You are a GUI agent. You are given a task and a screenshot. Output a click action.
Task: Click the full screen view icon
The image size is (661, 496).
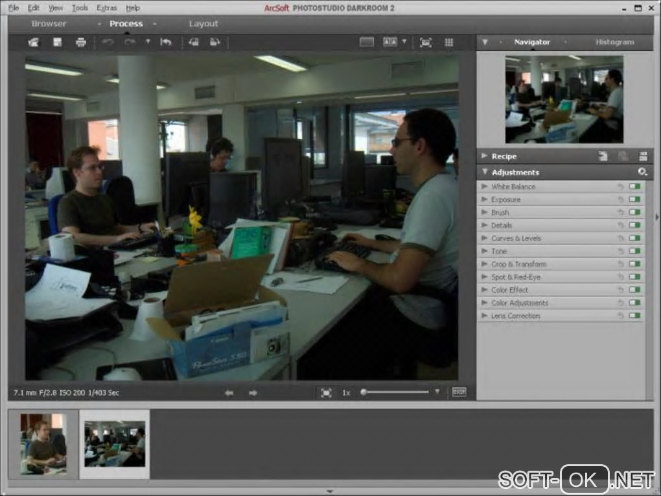(x=426, y=42)
